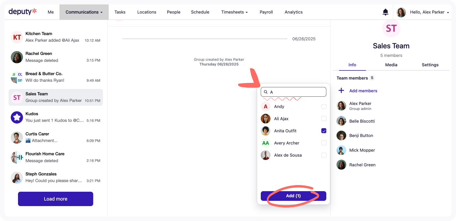Click the Load more button
This screenshot has width=456, height=221.
tap(56, 199)
